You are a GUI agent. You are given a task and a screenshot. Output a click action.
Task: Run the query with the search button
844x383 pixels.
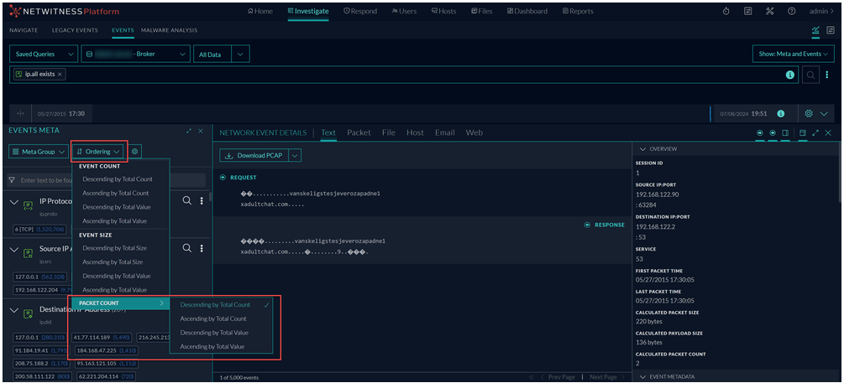tap(810, 75)
